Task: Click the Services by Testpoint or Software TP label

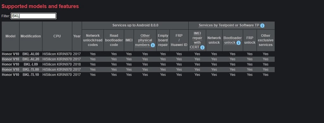Action: tap(229, 25)
